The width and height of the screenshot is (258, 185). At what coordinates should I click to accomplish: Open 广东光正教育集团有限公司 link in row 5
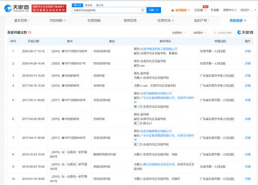pos(157,98)
